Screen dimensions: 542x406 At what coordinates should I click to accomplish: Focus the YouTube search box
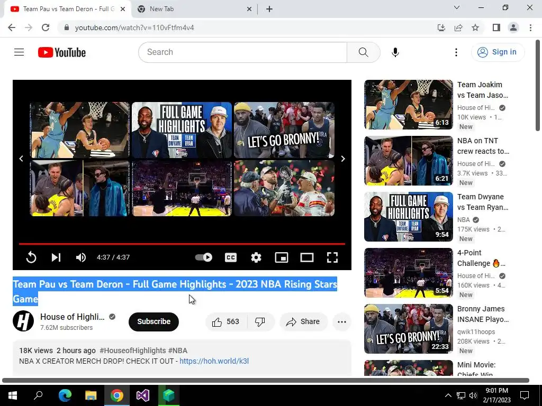tap(242, 52)
